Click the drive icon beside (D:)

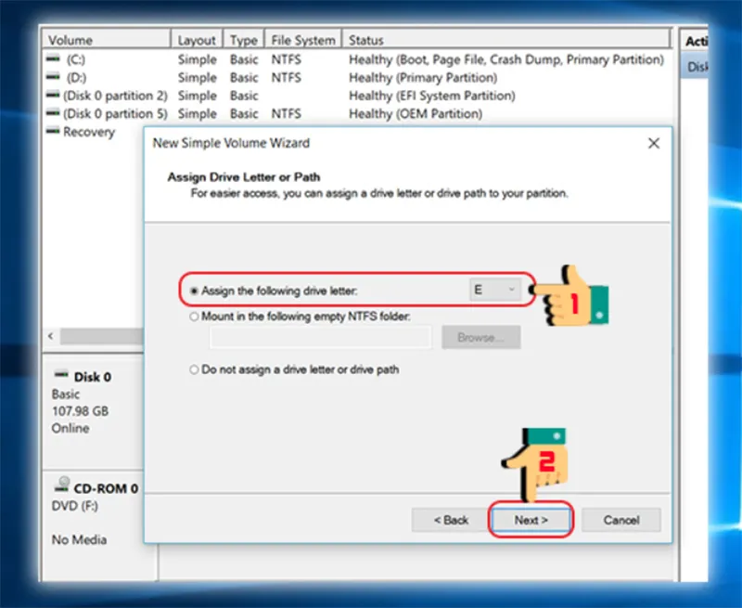point(53,76)
